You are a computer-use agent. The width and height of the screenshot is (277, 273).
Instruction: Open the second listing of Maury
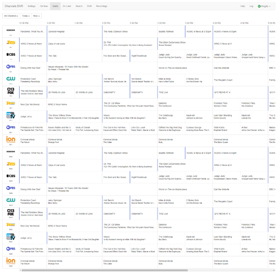click(130, 238)
